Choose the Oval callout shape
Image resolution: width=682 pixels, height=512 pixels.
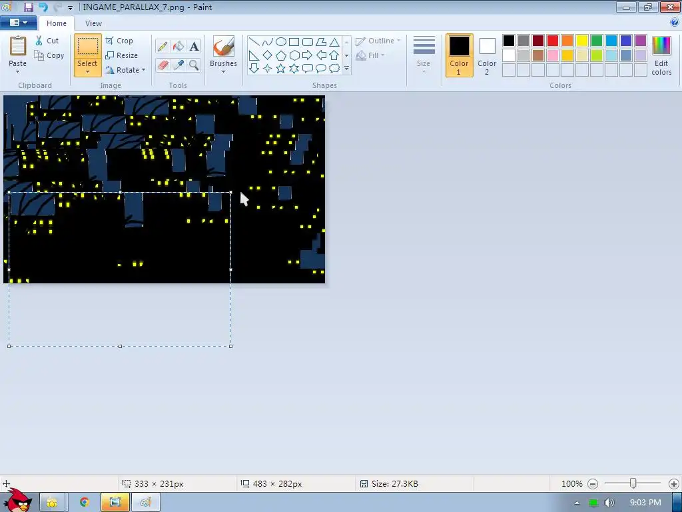coord(321,69)
